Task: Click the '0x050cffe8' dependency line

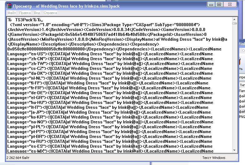Action: coord(114,49)
